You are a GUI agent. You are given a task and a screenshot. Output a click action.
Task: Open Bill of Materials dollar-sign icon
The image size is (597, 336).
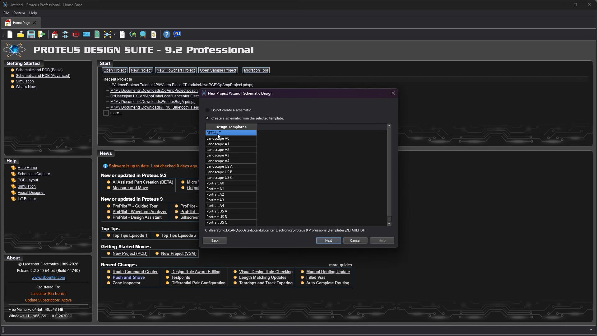154,34
